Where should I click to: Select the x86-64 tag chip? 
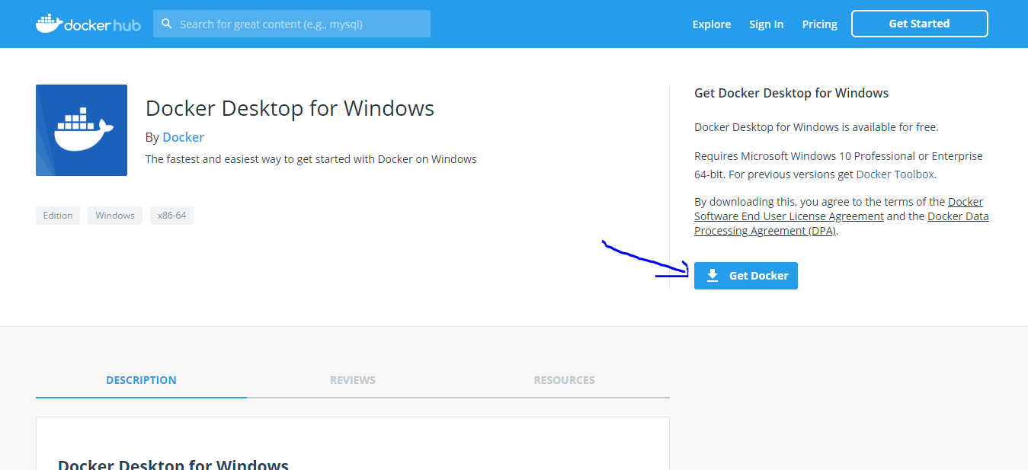coord(171,216)
